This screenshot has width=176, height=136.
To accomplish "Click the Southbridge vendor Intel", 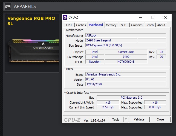I will coord(95,57).
